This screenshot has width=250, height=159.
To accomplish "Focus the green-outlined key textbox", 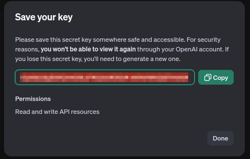I will click(104, 77).
